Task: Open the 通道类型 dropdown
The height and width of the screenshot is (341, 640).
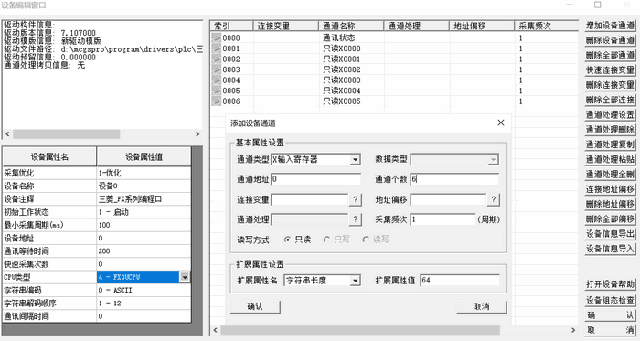Action: click(x=356, y=159)
